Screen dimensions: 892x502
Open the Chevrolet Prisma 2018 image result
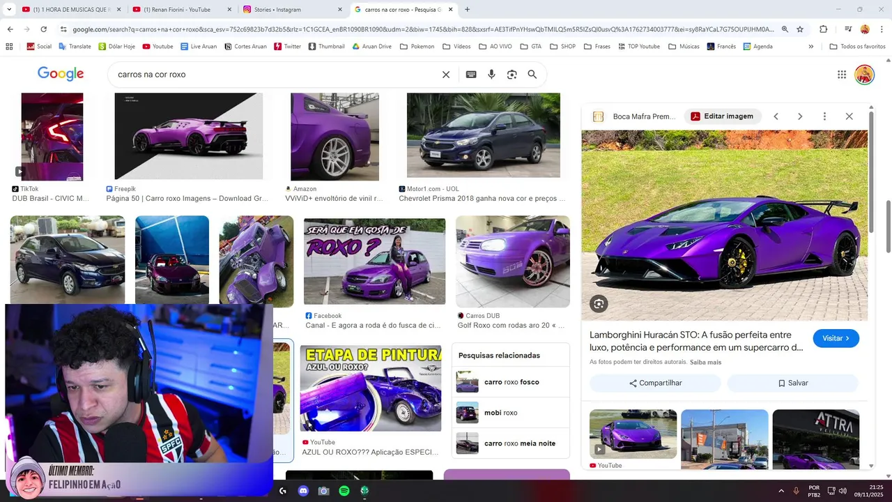pyautogui.click(x=483, y=135)
